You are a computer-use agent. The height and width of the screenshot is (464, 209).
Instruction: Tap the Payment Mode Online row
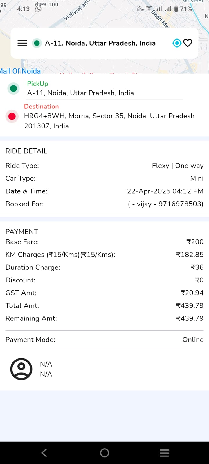[105, 340]
